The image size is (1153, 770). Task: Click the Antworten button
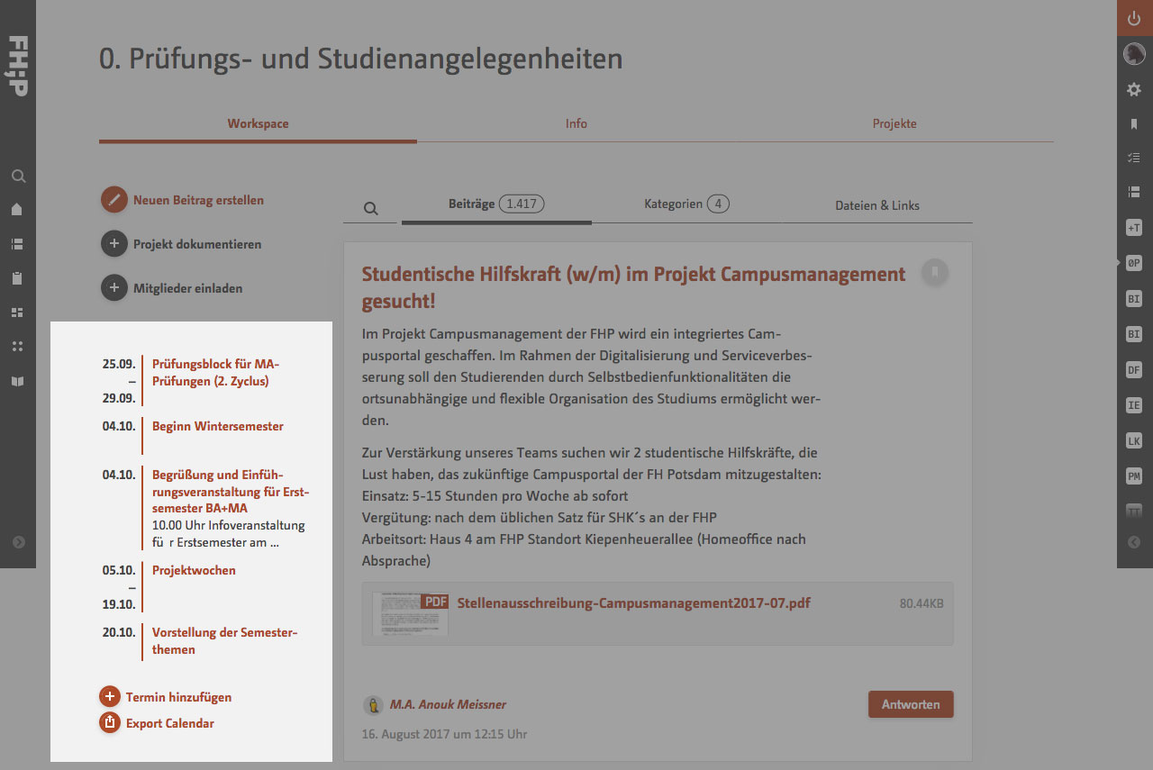tap(911, 704)
